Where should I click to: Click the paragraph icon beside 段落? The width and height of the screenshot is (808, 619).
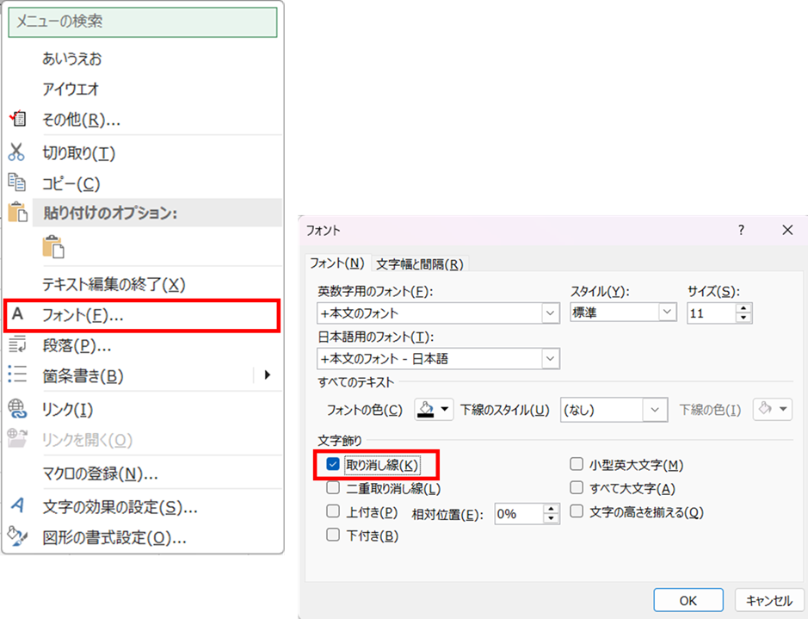tap(17, 345)
